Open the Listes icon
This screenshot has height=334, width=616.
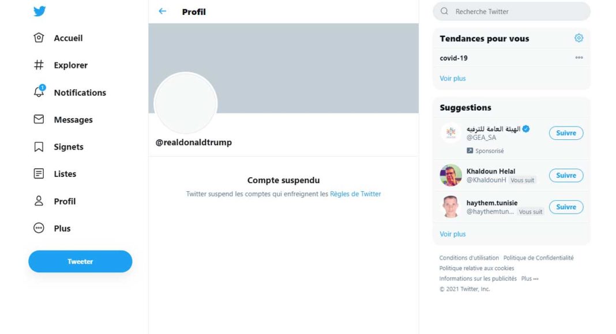pos(39,174)
